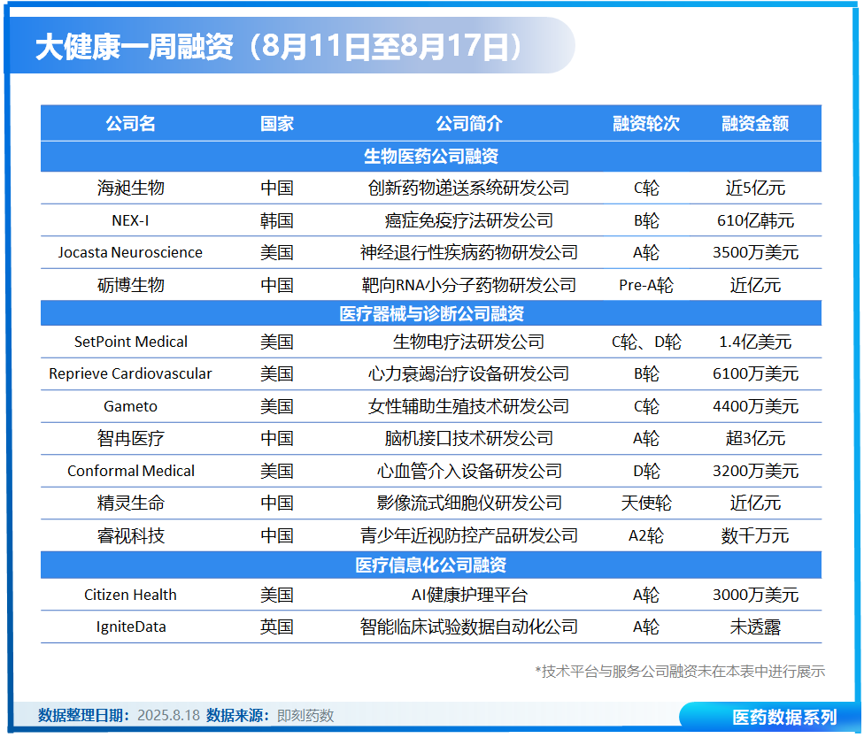Select Reprieve Cardiovascular in the table
This screenshot has height=738, width=864.
pyautogui.click(x=130, y=373)
